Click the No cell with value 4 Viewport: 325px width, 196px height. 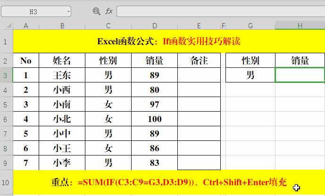[x=26, y=119]
